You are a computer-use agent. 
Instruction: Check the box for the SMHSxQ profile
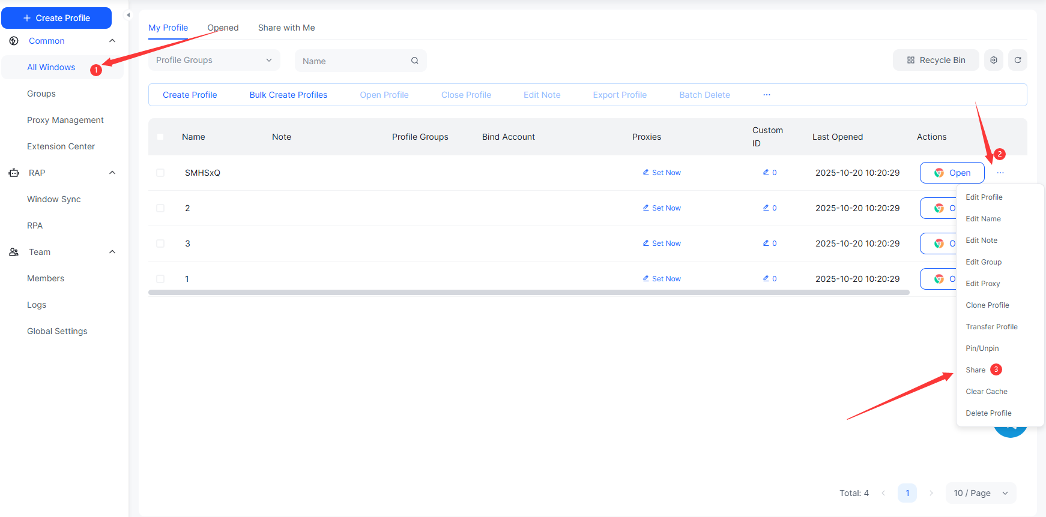[x=160, y=173]
